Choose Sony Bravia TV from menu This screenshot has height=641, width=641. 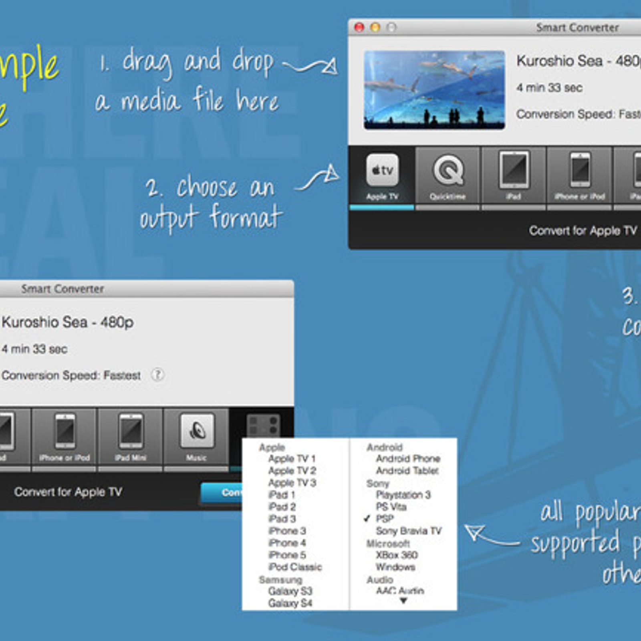(x=409, y=531)
